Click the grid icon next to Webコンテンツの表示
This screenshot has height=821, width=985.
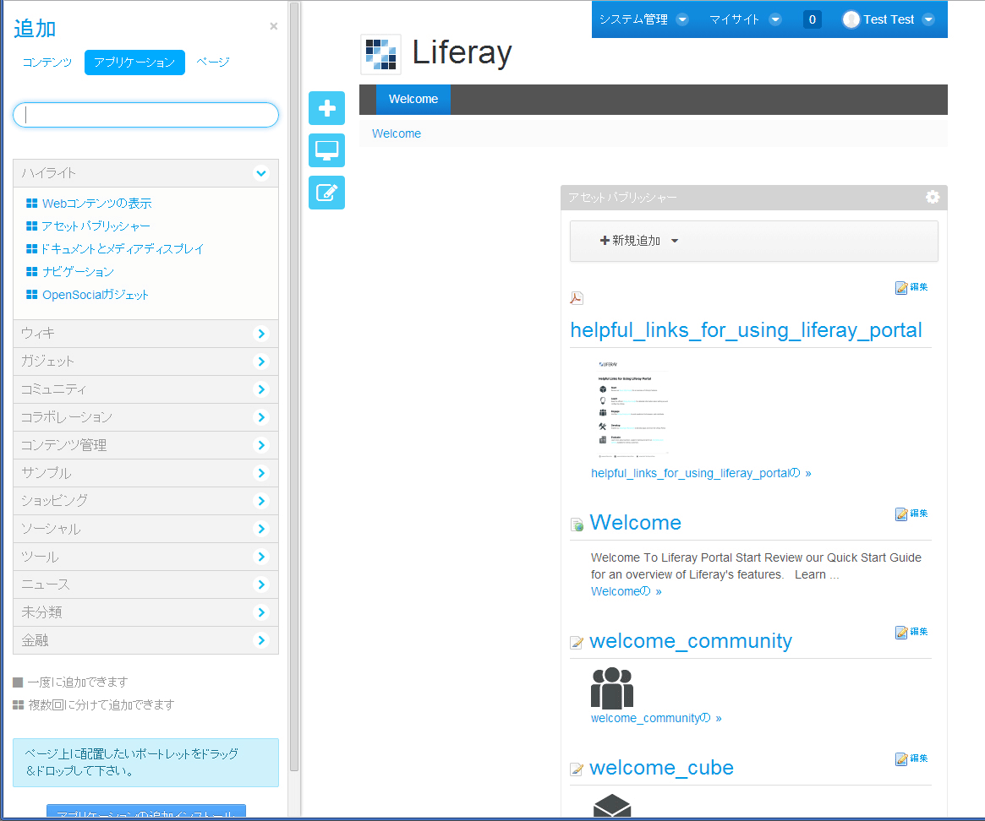point(31,203)
